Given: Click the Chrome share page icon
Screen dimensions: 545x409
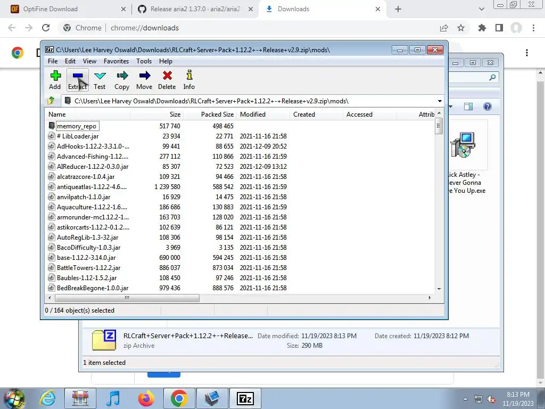Looking at the screenshot, I should (x=444, y=28).
